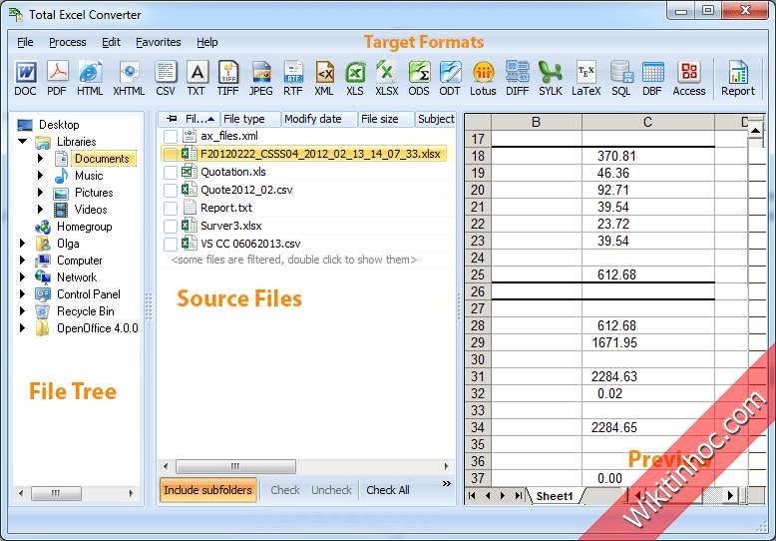Tick the Quote2012_02.csv checkbox

point(171,191)
